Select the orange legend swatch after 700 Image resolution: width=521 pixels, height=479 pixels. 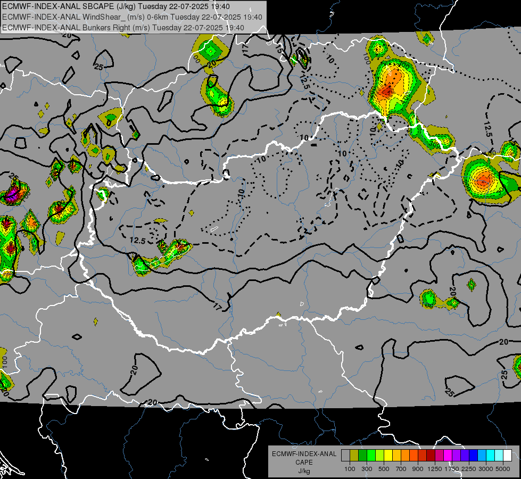coord(405,456)
